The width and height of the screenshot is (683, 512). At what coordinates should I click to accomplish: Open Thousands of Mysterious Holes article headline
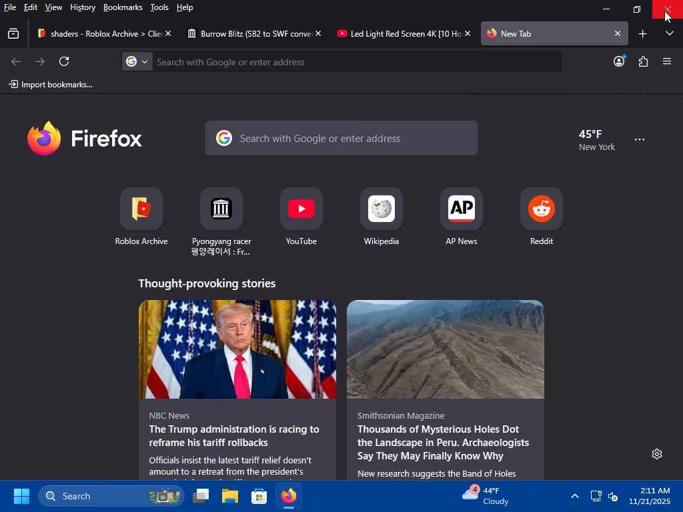pyautogui.click(x=443, y=443)
